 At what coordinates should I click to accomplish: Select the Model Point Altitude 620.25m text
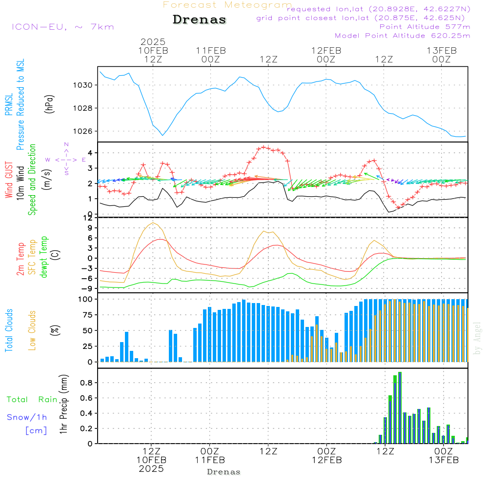pos(402,36)
